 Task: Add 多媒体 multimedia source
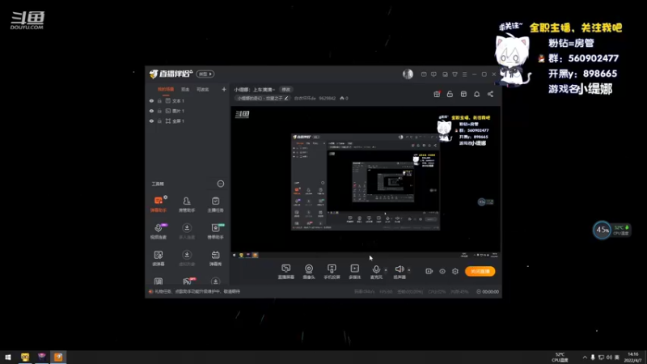(354, 272)
